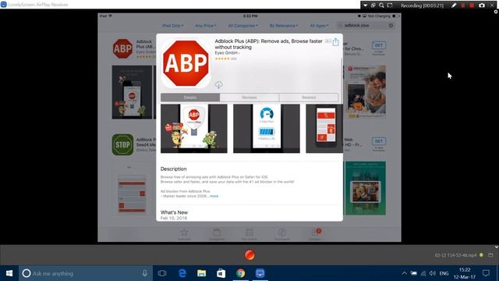Switch to the Reviews tab
The width and height of the screenshot is (499, 281).
click(249, 98)
